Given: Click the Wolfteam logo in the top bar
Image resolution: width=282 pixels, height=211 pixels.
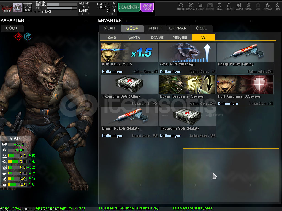Looking at the screenshot, I should (7, 8).
